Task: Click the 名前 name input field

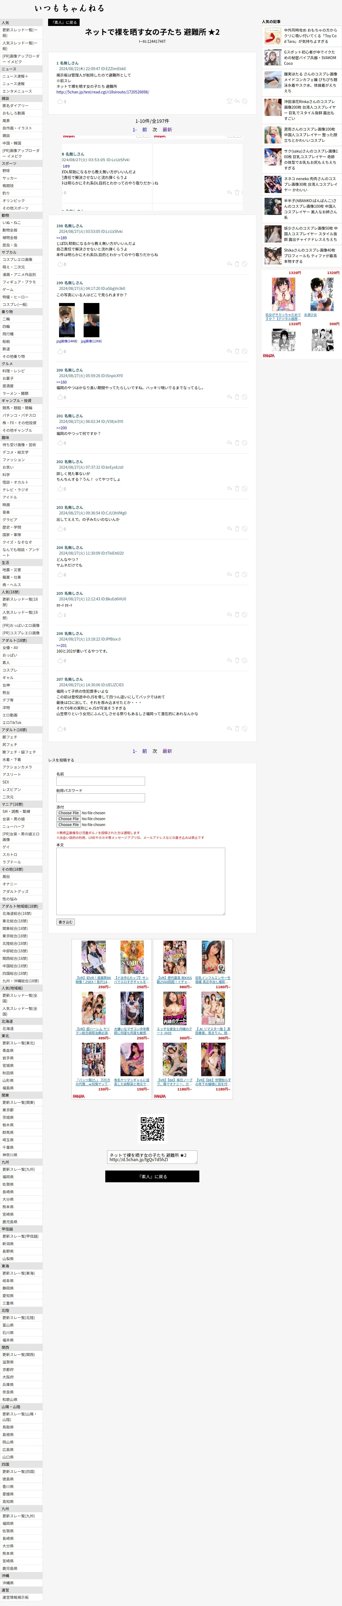Action: (101, 781)
